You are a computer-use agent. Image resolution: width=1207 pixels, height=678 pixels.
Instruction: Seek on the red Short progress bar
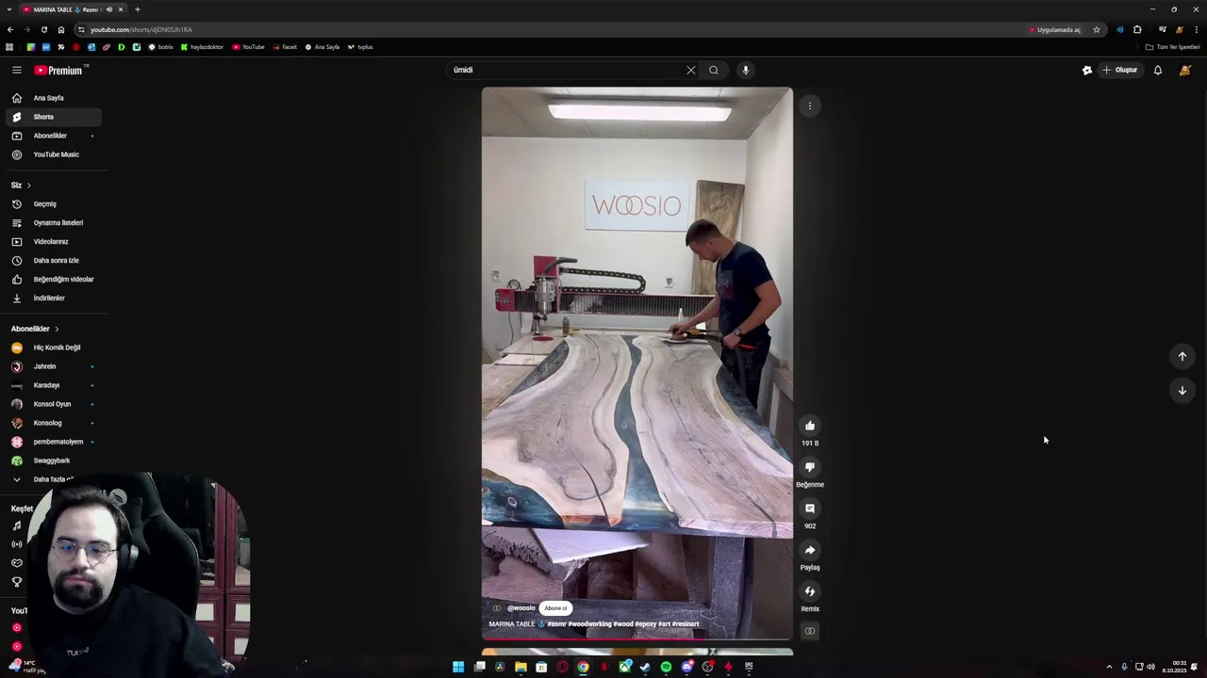point(637,639)
